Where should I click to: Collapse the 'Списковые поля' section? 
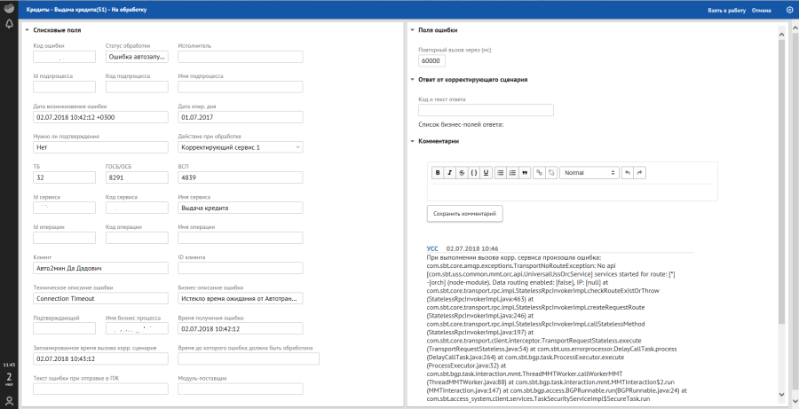click(28, 30)
